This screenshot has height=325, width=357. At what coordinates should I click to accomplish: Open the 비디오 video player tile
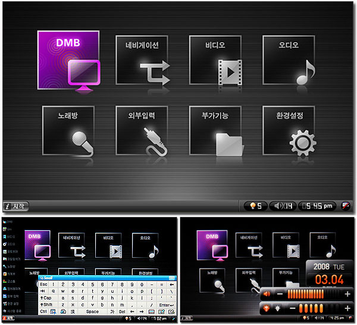(214, 61)
